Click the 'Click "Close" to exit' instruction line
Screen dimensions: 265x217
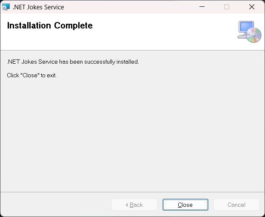(x=31, y=75)
